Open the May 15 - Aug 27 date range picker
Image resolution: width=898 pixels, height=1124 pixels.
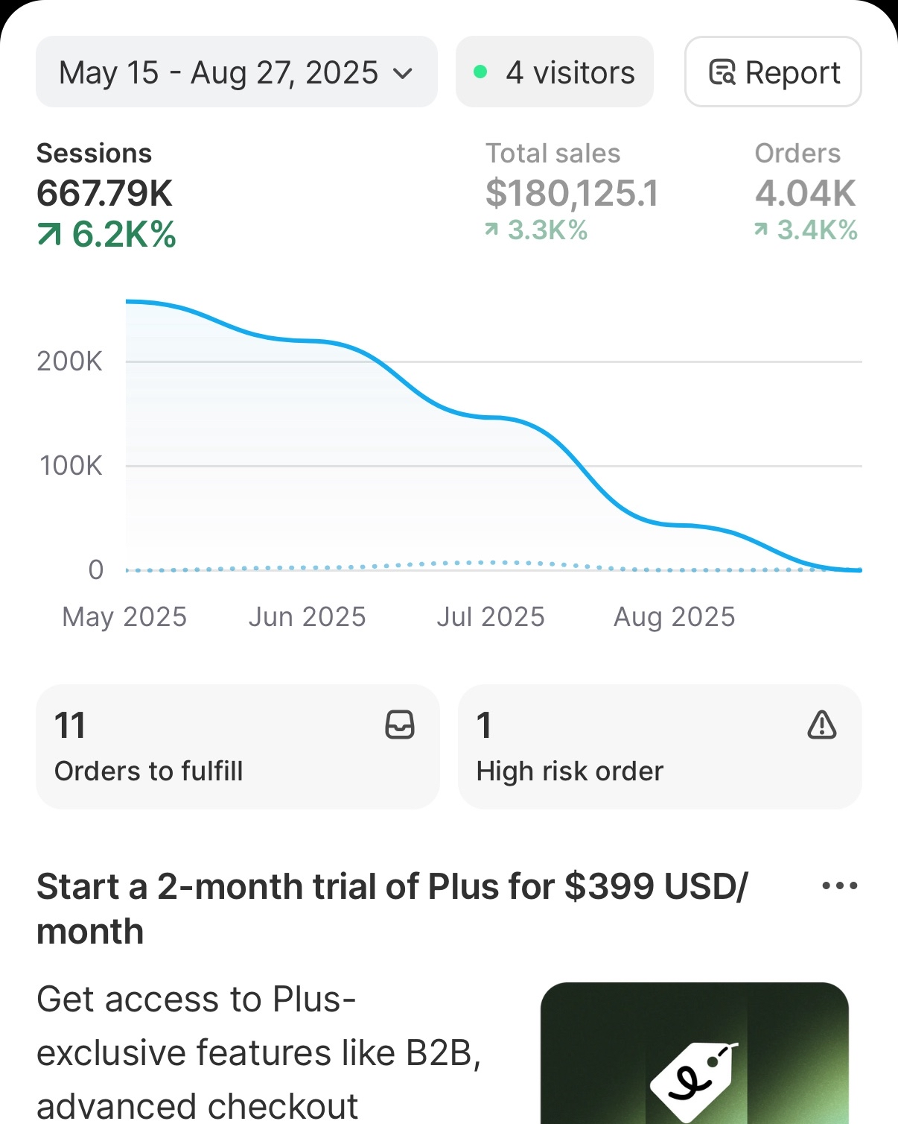[236, 72]
